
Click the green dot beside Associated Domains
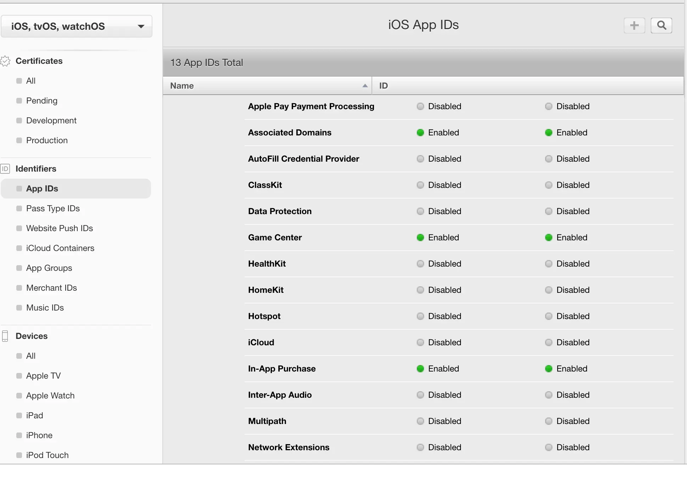[420, 133]
